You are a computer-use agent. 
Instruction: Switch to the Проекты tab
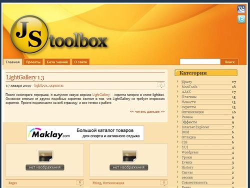pos(33,62)
